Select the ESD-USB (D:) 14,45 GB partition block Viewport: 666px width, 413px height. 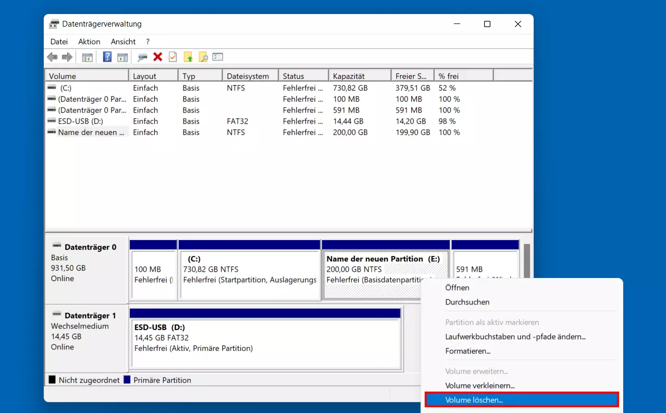(x=265, y=339)
